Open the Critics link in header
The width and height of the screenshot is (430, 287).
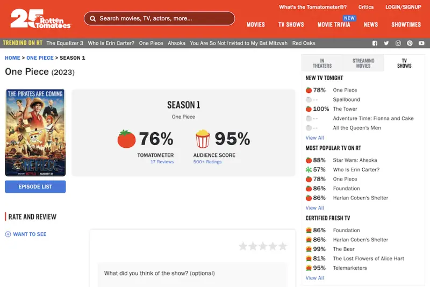click(x=366, y=7)
